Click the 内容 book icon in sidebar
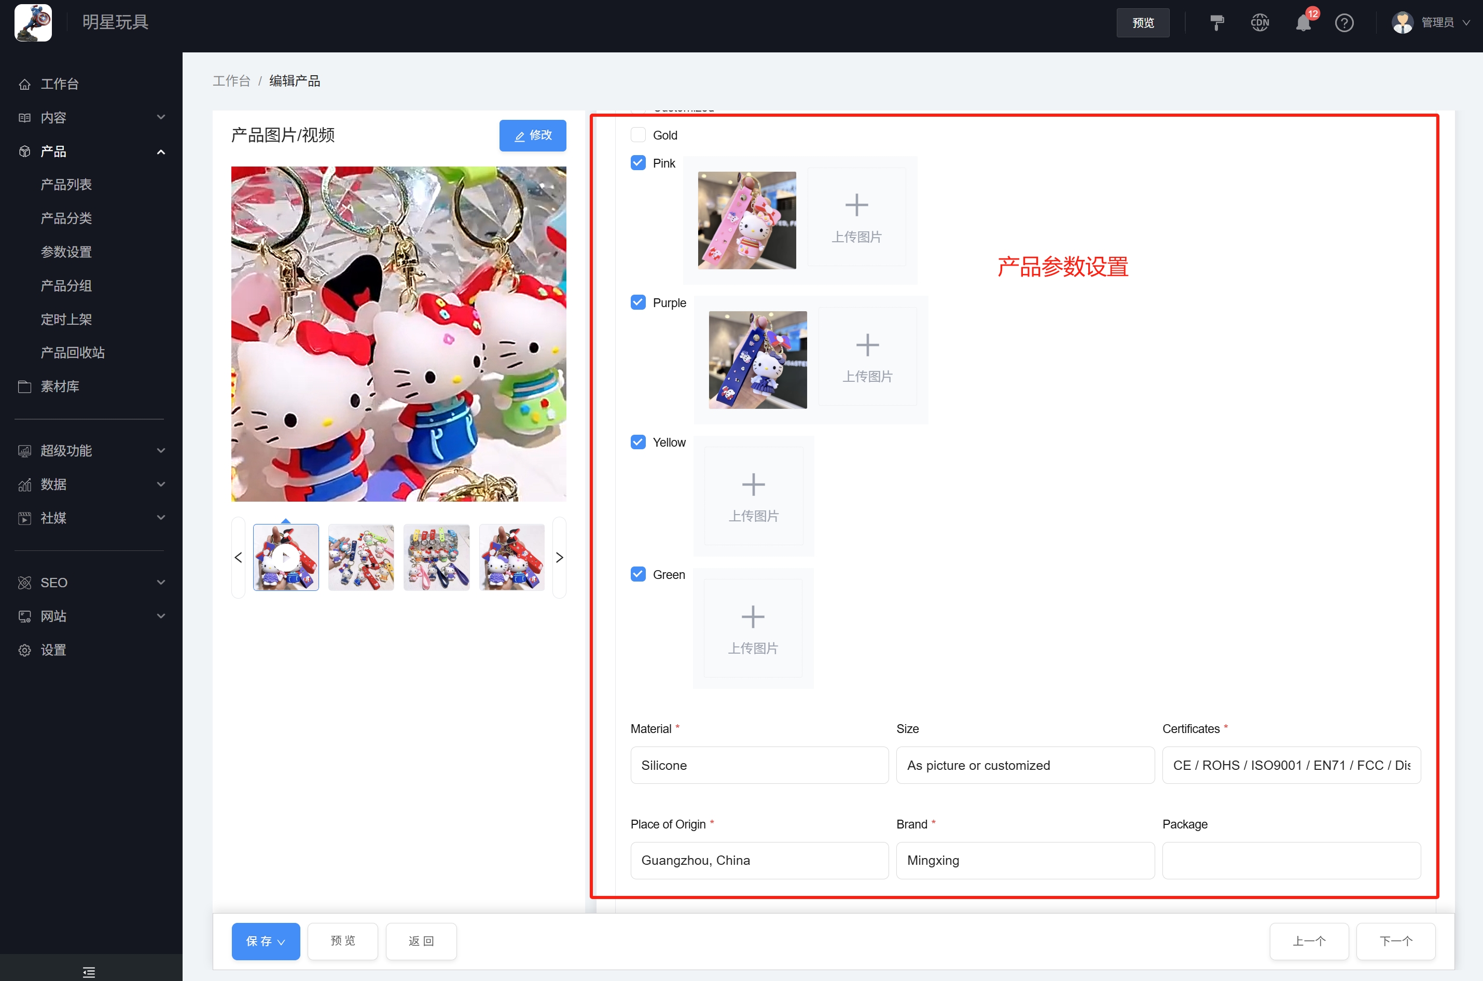1483x981 pixels. [x=24, y=118]
